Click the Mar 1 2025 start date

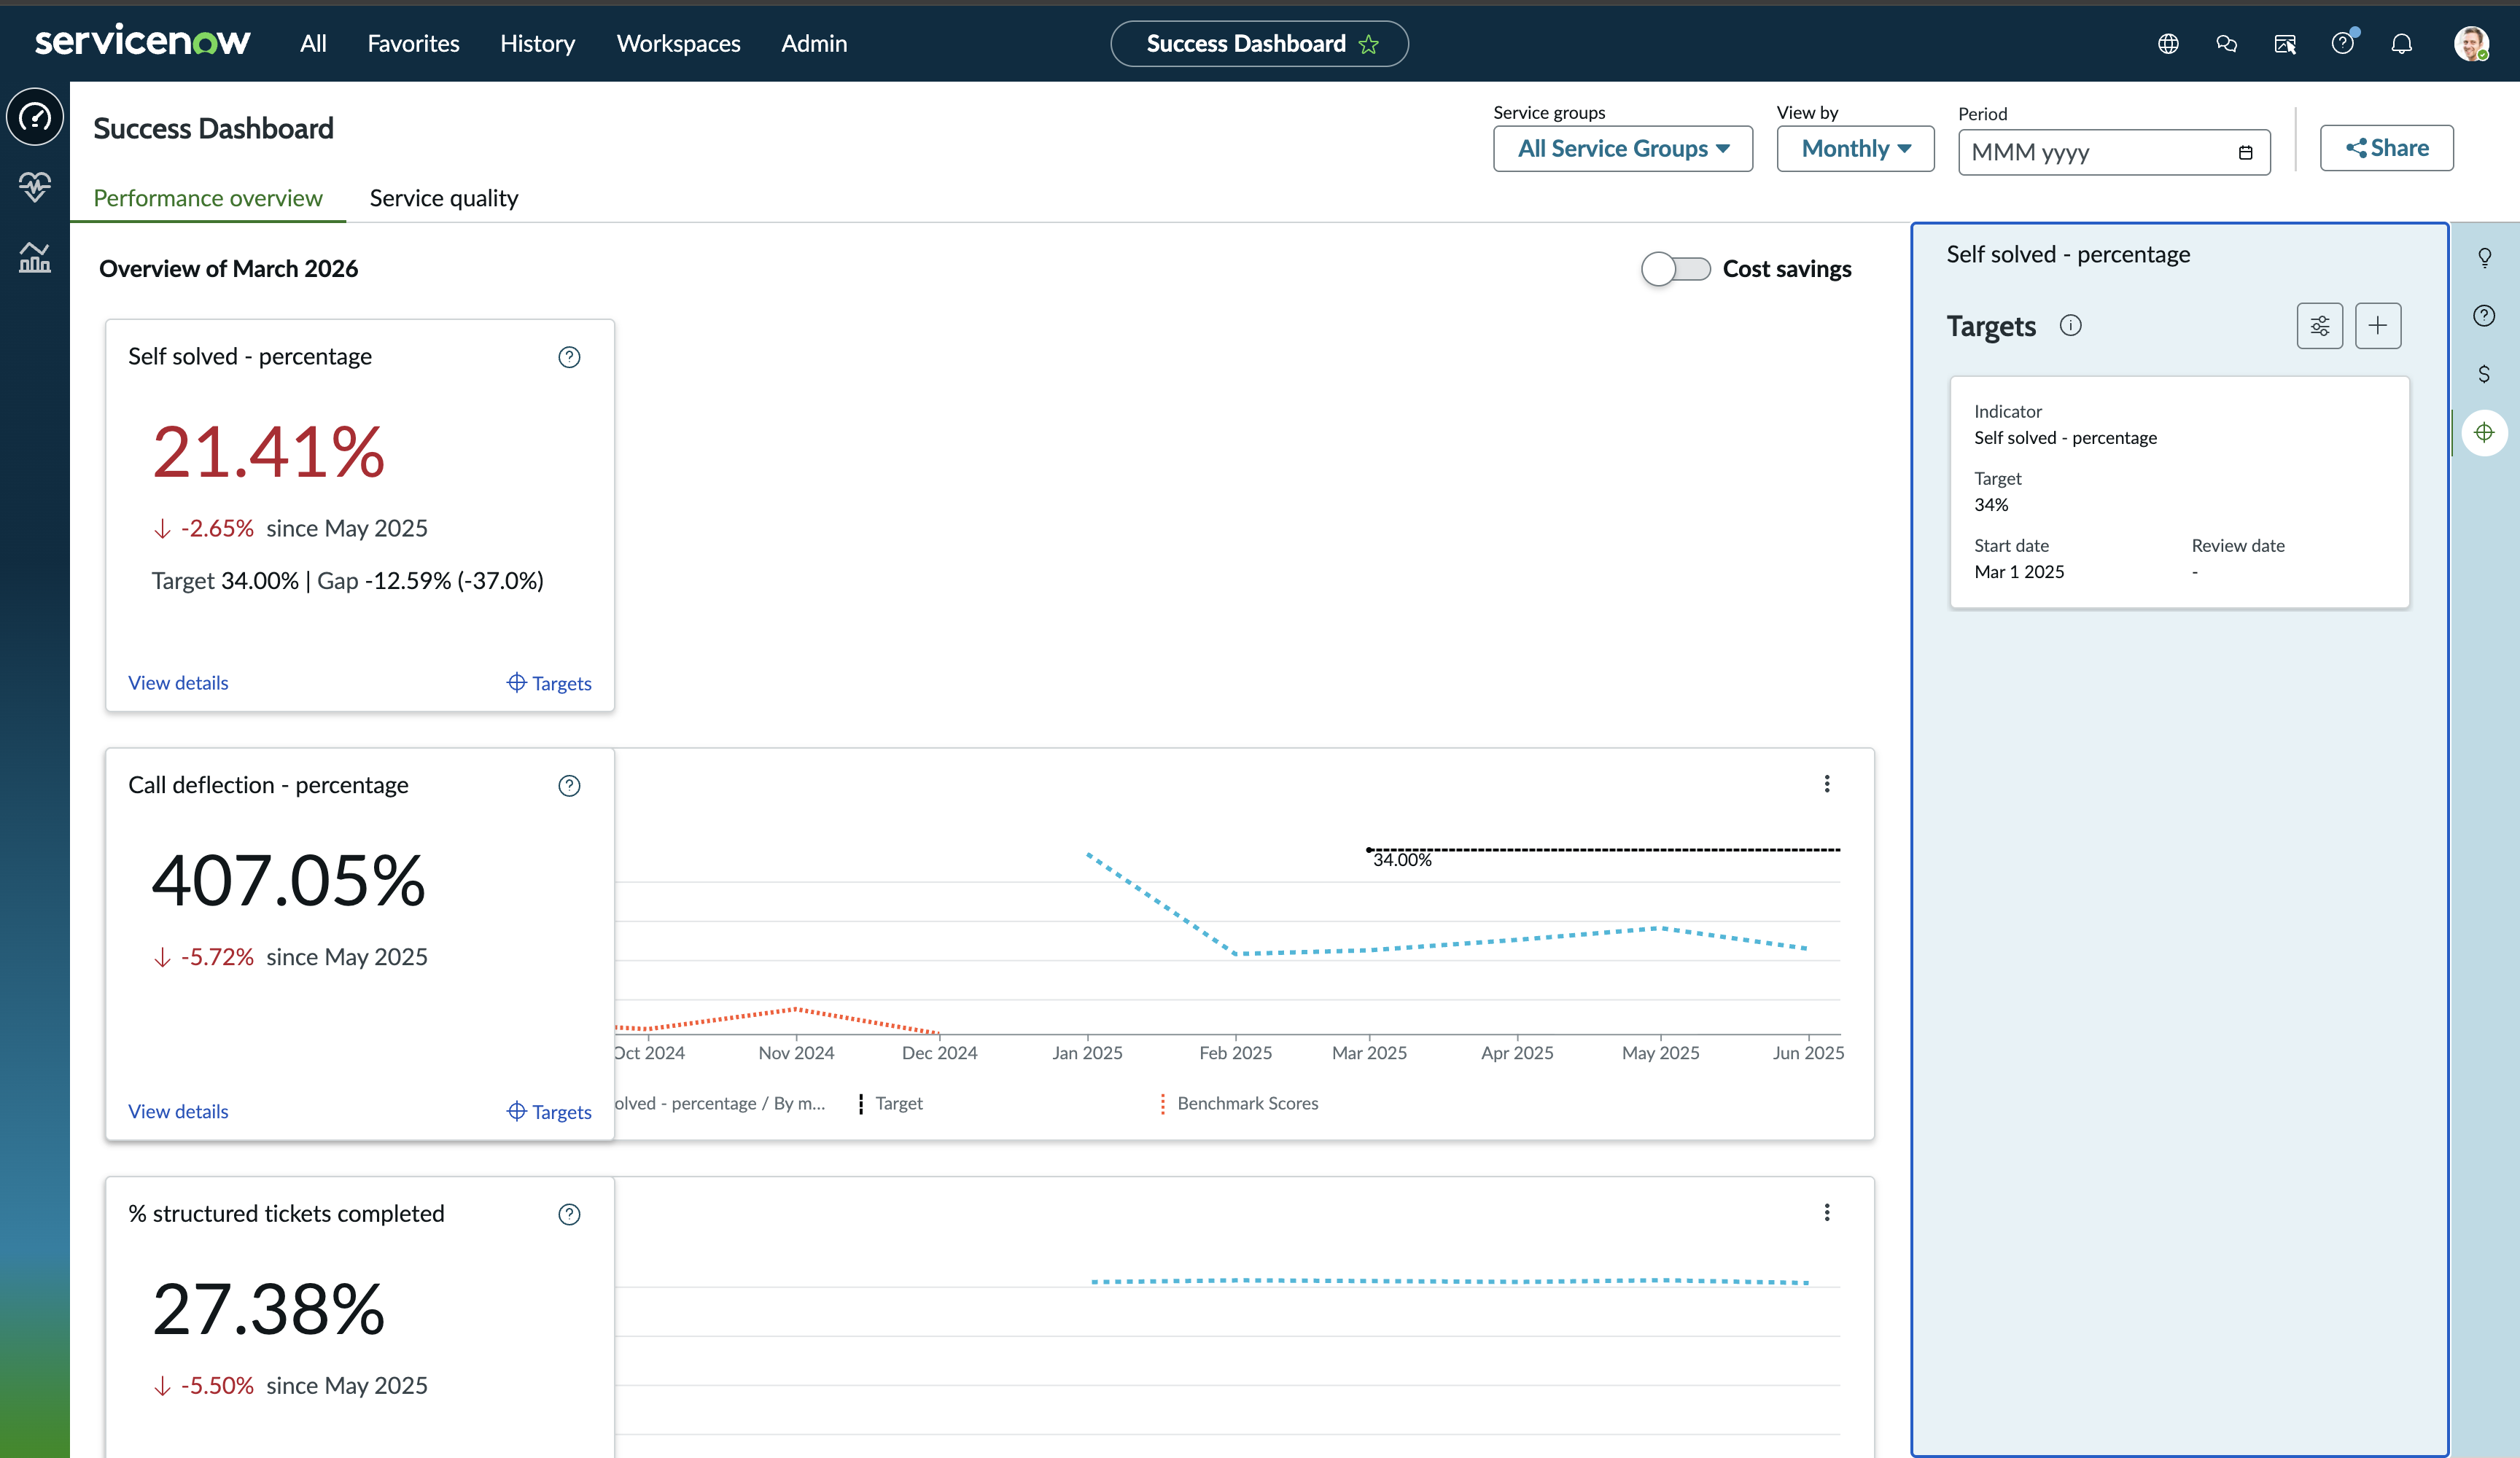pos(2019,572)
